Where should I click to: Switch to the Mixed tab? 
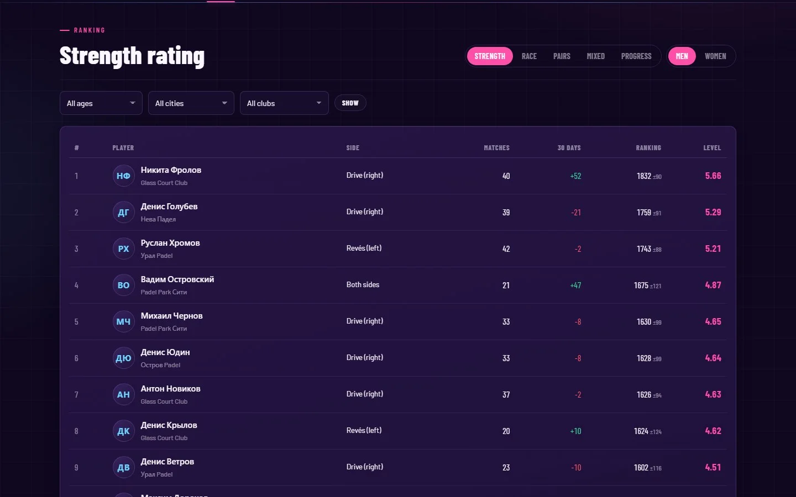point(596,56)
